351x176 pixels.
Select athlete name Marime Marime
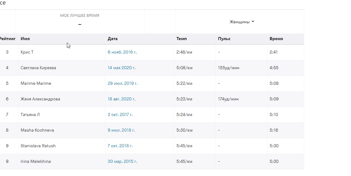click(x=36, y=83)
